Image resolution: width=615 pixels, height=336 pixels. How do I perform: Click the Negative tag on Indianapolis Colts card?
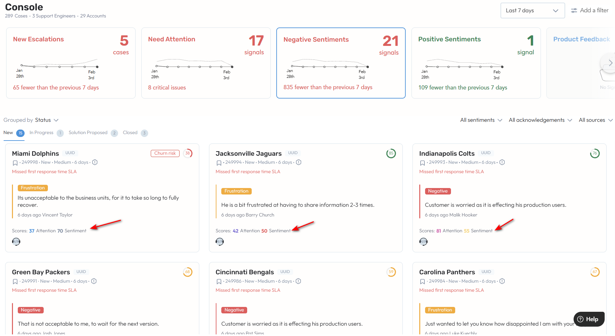(438, 191)
